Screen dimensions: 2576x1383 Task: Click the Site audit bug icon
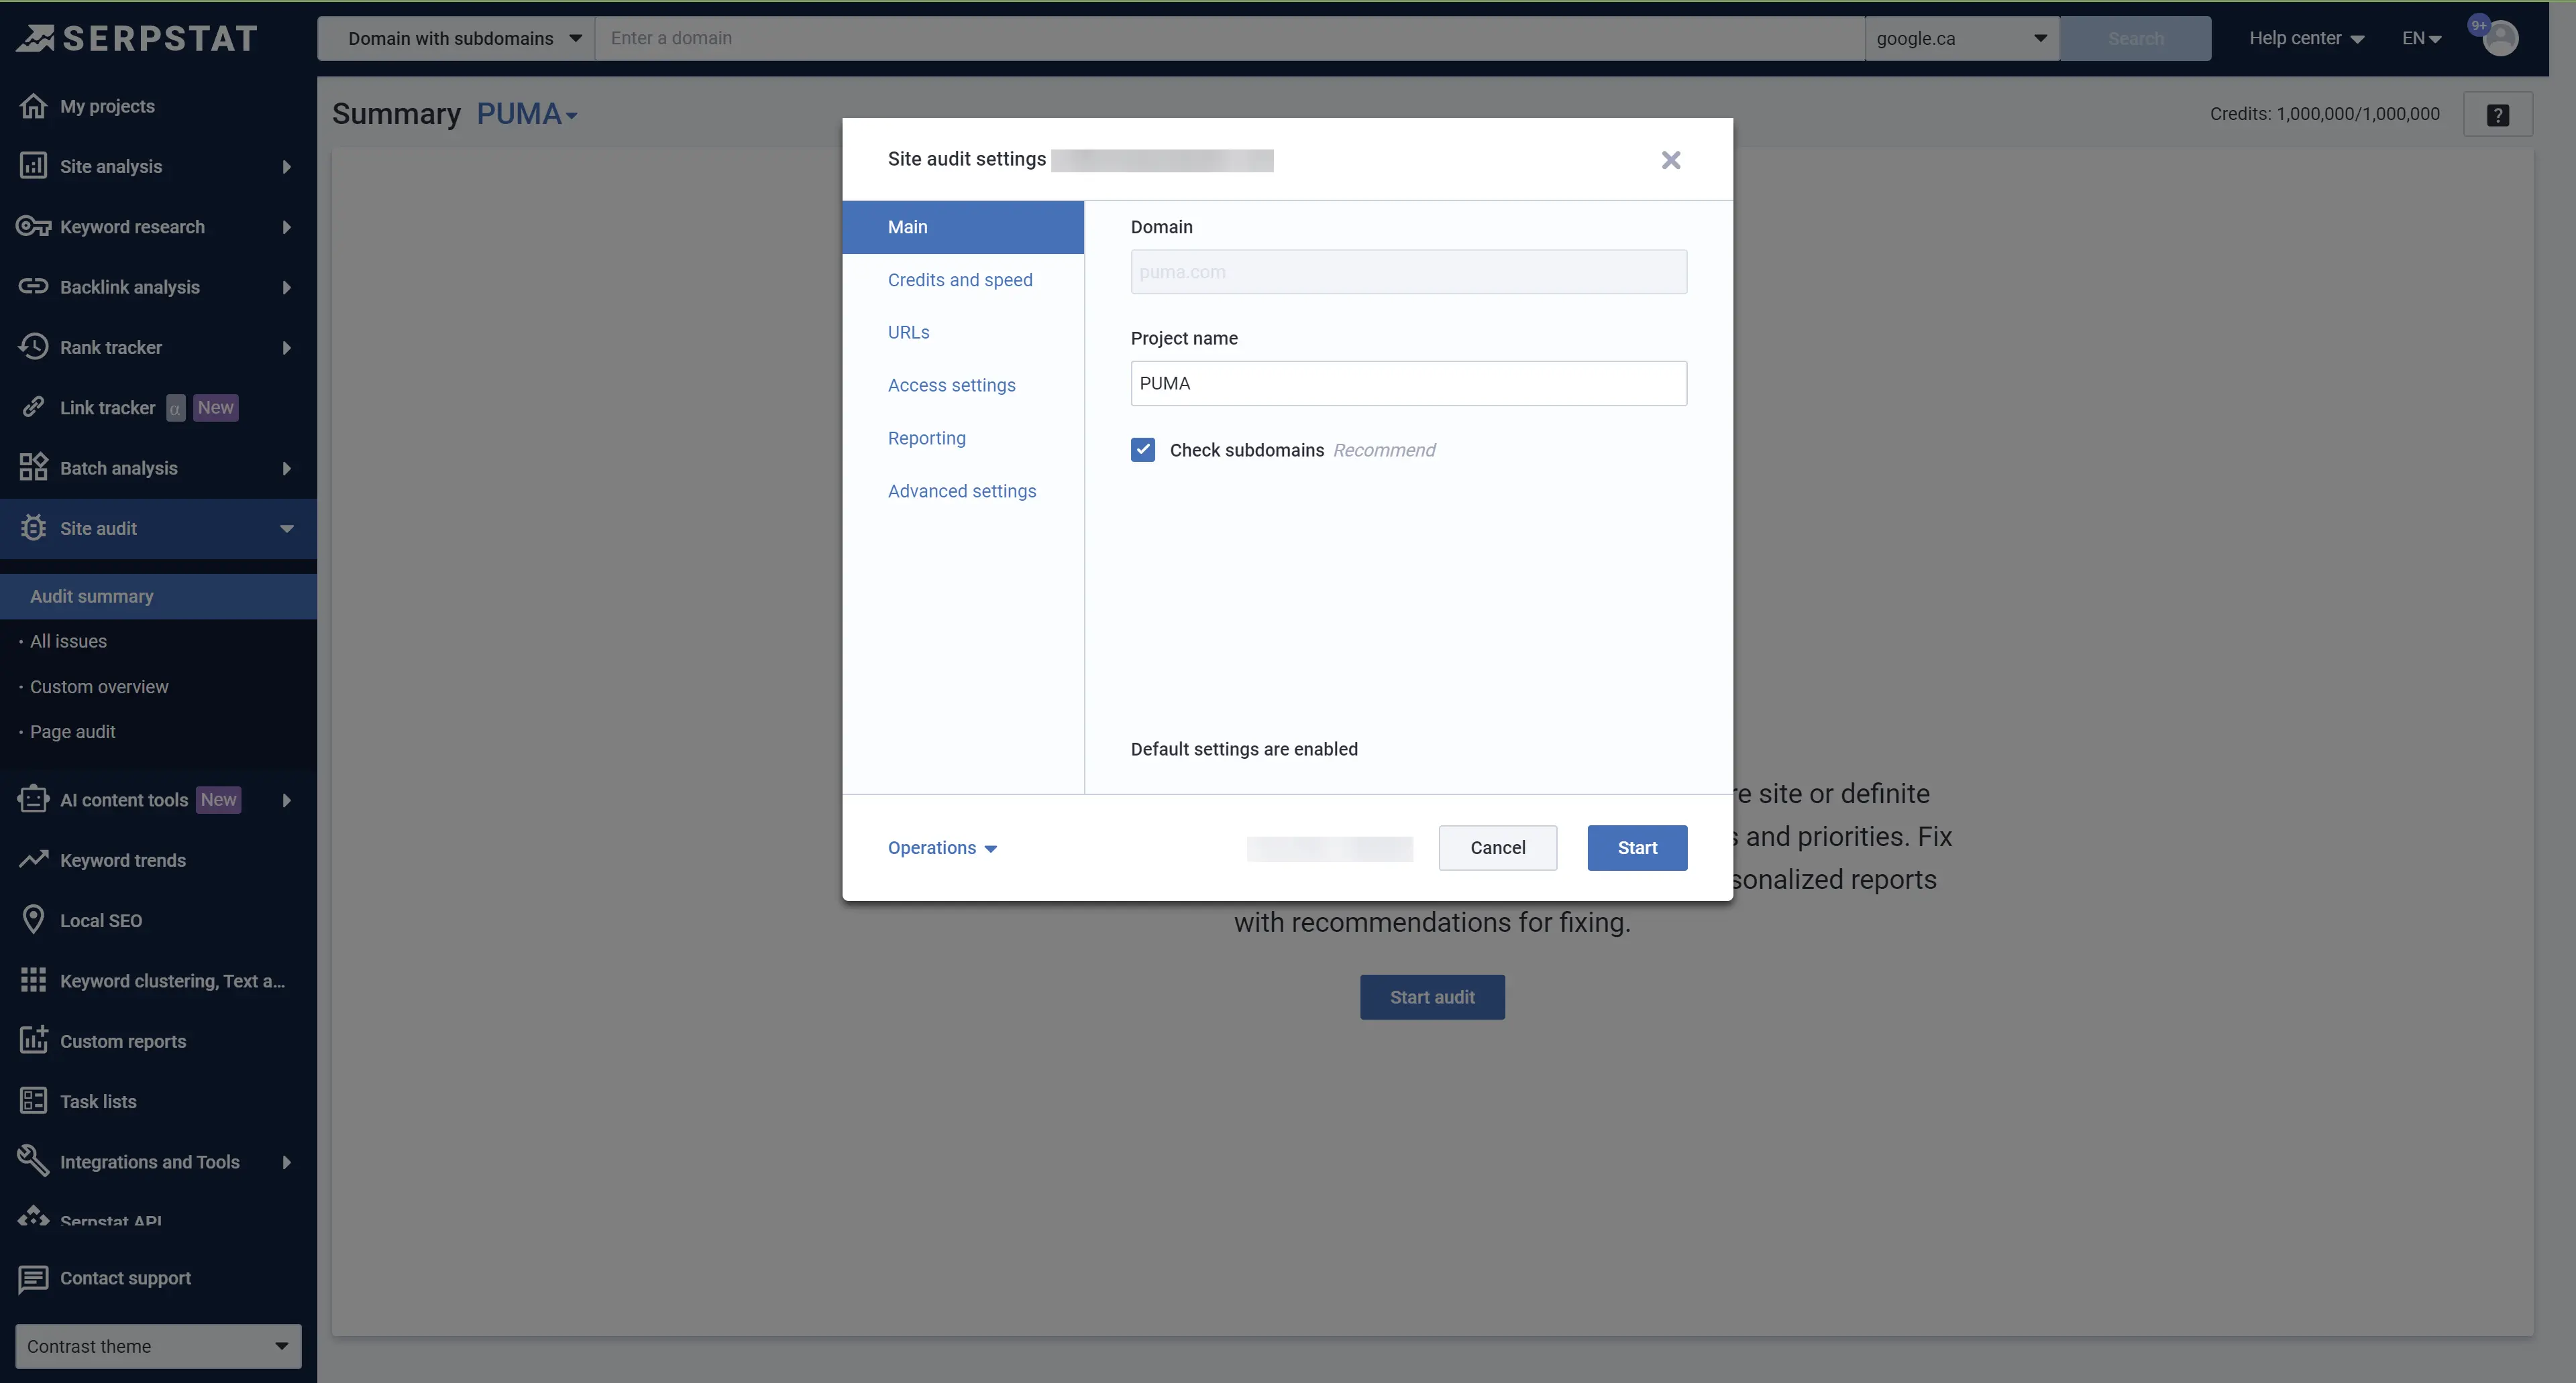click(x=34, y=528)
